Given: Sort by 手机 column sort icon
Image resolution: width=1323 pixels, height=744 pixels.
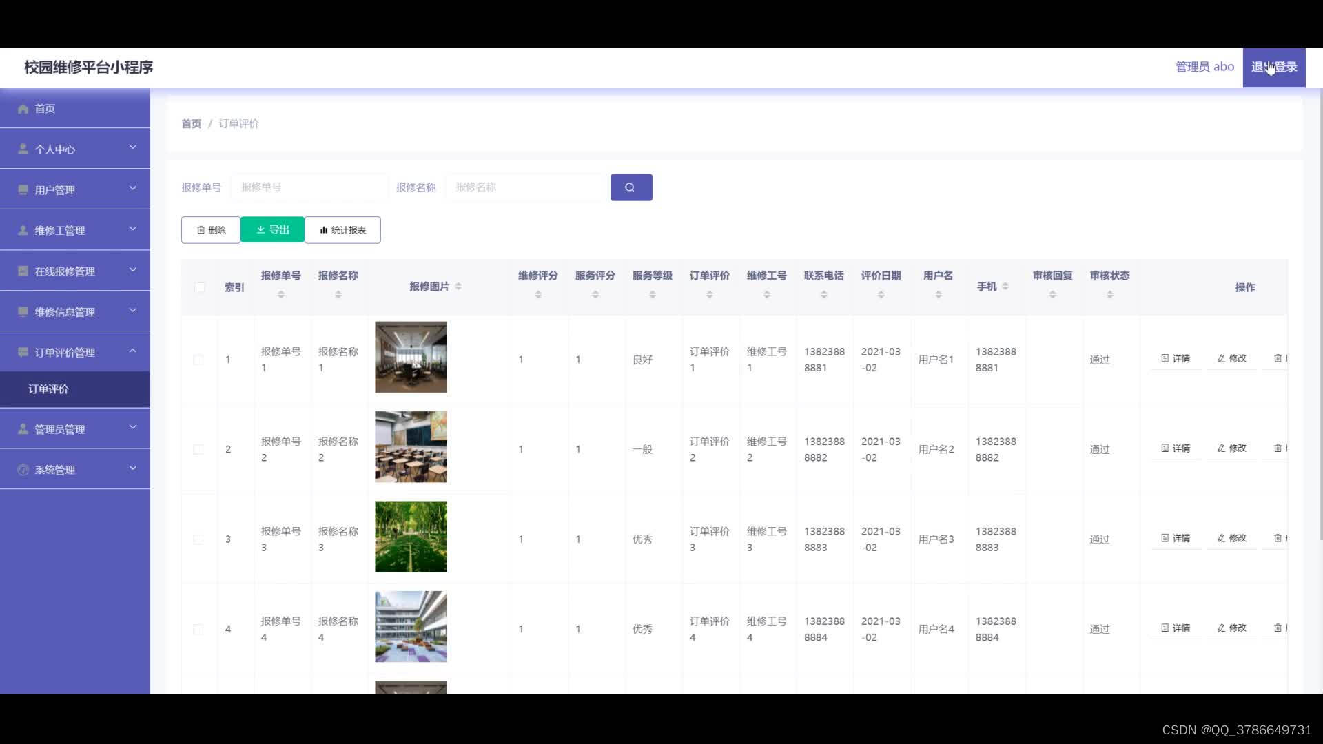Looking at the screenshot, I should [x=1005, y=287].
